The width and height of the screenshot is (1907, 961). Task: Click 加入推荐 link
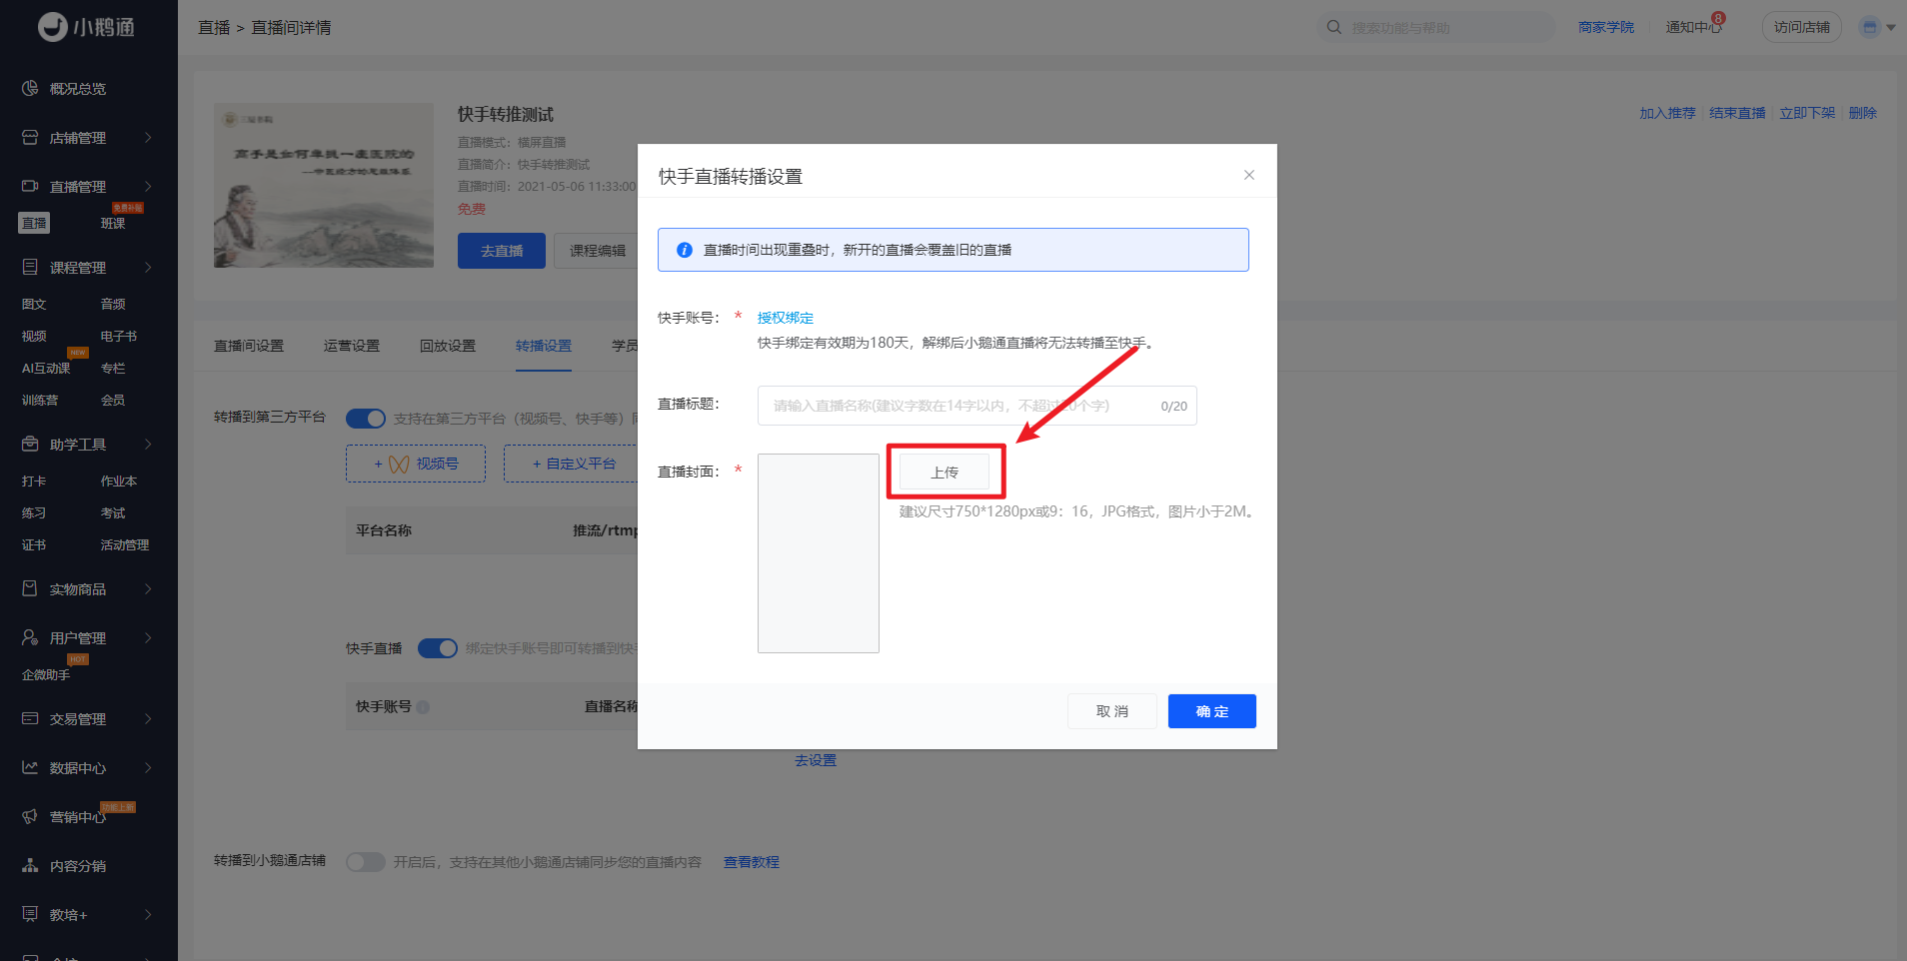tap(1667, 113)
